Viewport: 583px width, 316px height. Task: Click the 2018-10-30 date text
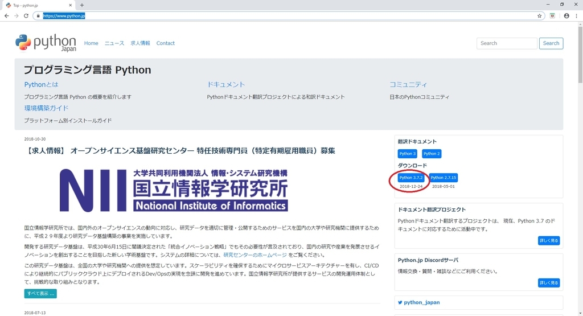35,139
